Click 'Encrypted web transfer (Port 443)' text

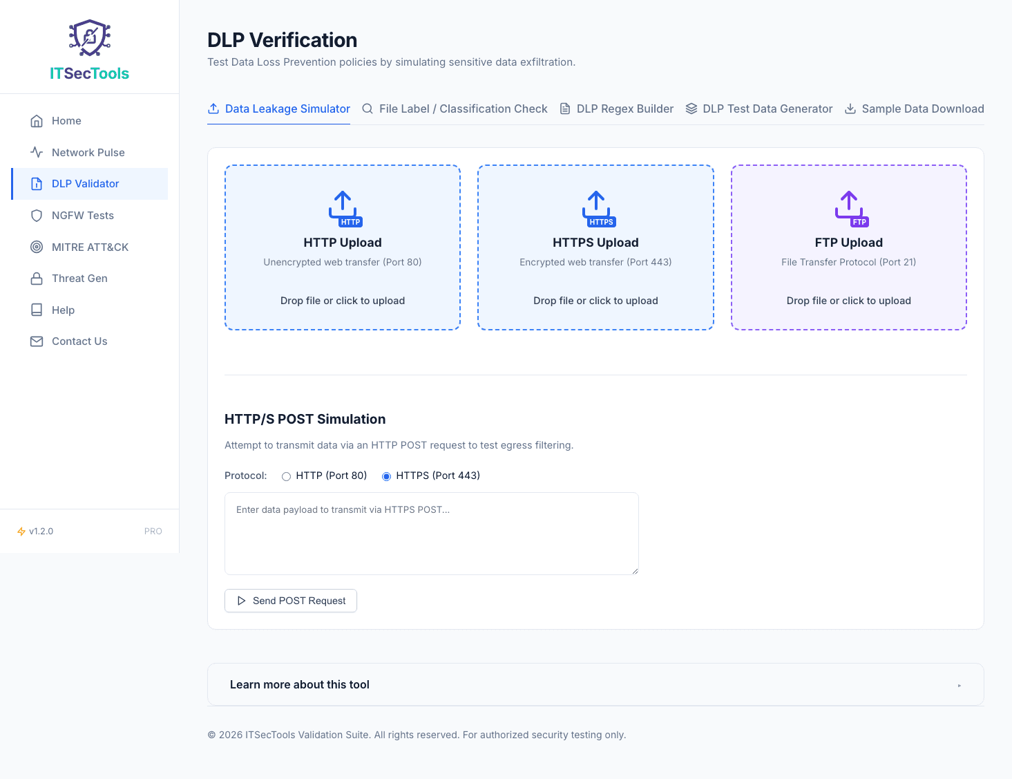tap(595, 262)
